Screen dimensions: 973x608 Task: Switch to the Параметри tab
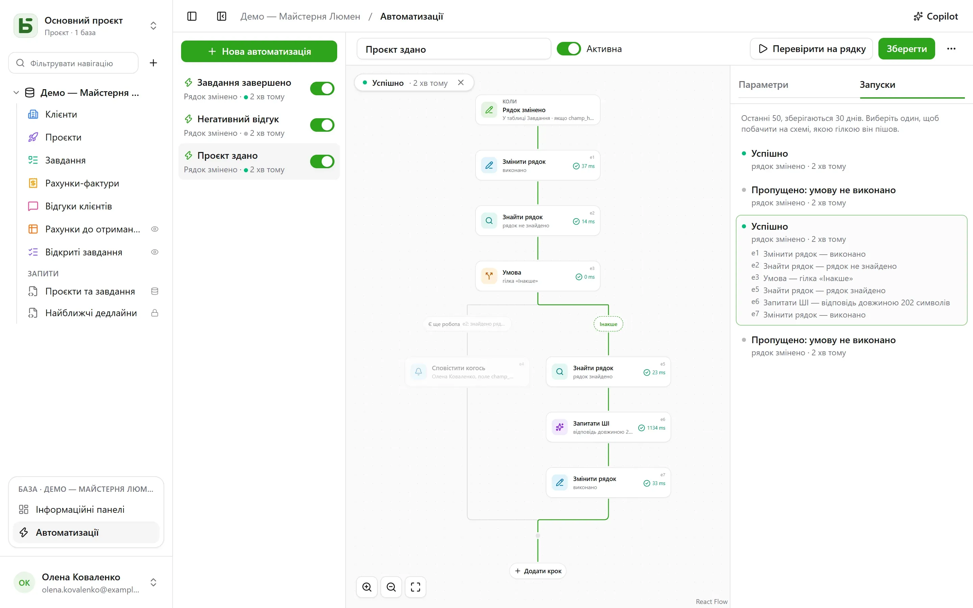click(x=763, y=85)
